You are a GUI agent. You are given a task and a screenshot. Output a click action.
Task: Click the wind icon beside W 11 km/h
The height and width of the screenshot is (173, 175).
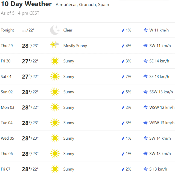click(x=145, y=30)
